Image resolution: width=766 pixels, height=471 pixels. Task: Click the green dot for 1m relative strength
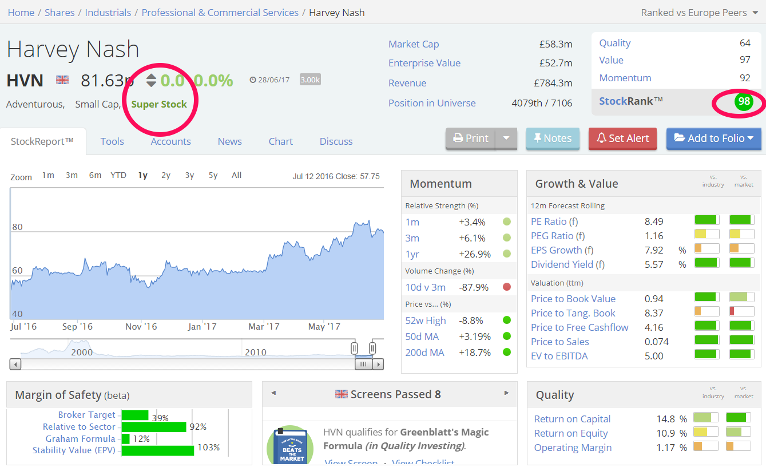[x=507, y=222]
